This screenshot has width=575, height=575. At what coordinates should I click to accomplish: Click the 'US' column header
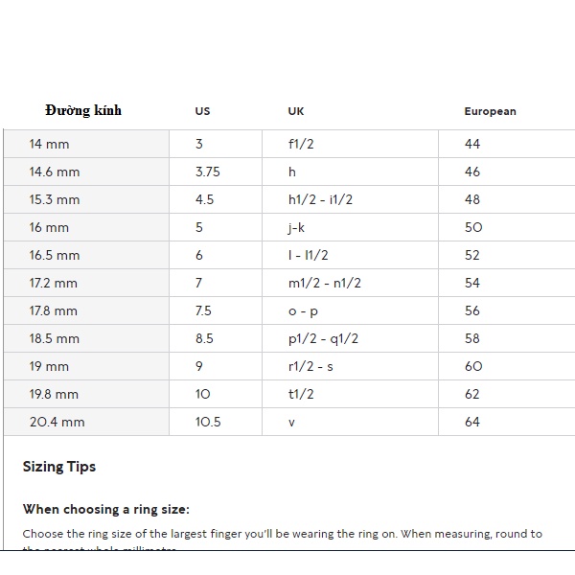[x=202, y=111]
